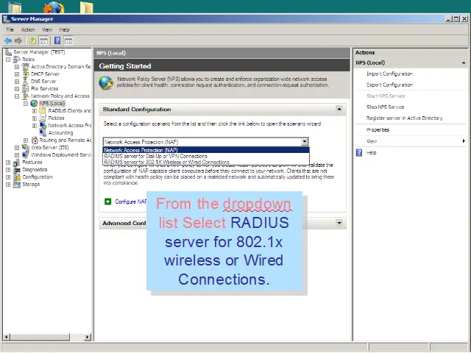Viewport: 471px width, 353px height.
Task: Open the File menu
Action: click(x=10, y=29)
